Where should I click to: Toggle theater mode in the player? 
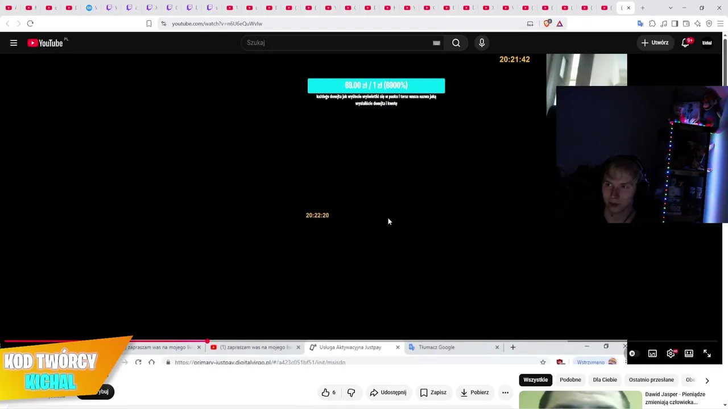pos(689,353)
